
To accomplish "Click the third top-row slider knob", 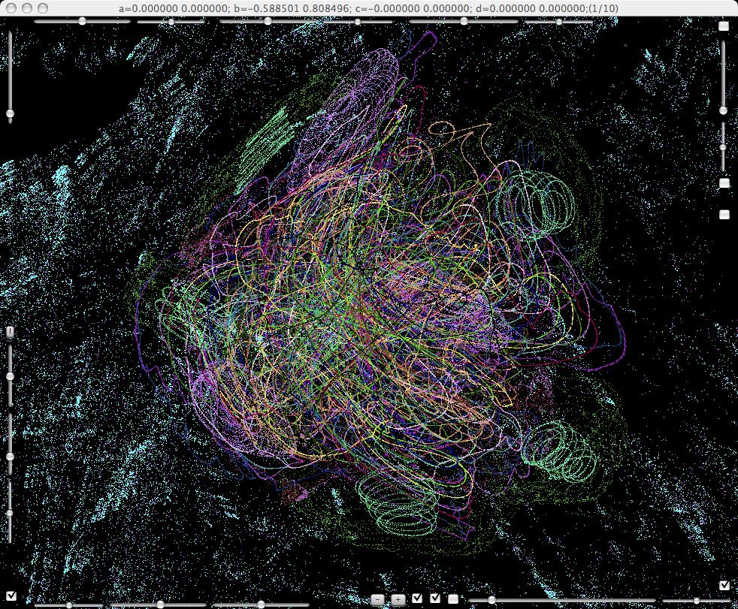I will [x=268, y=21].
